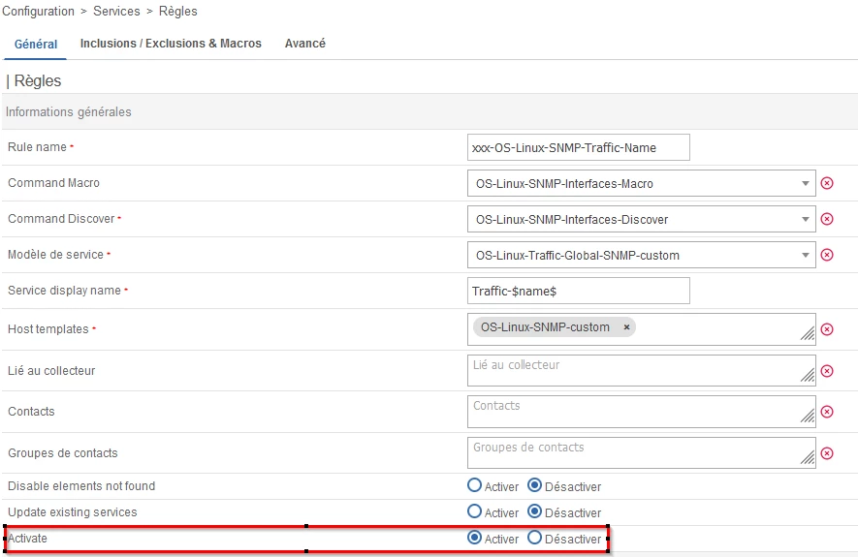Click the Modèle de service label
The width and height of the screenshot is (858, 557).
[x=56, y=254]
